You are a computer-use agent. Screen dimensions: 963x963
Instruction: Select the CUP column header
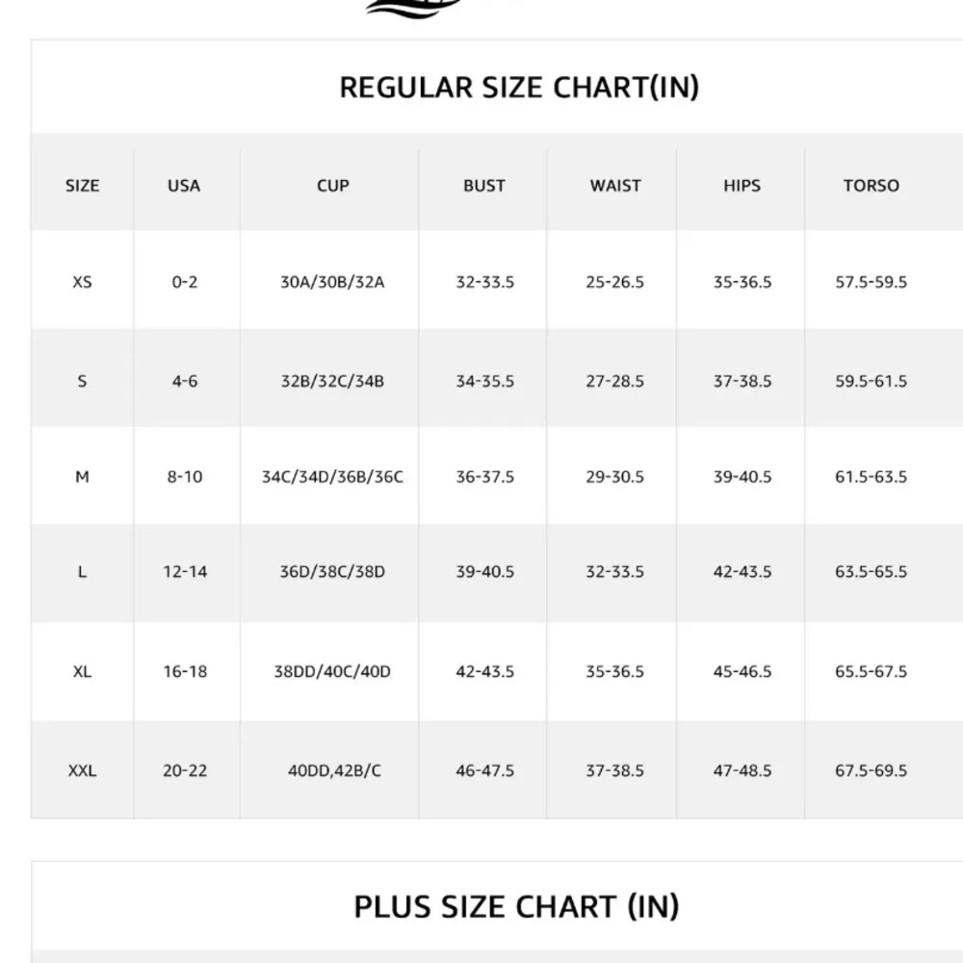pos(333,185)
